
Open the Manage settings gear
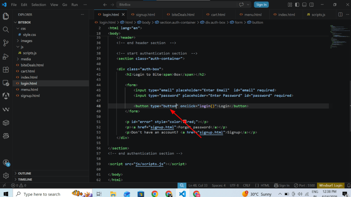(6, 176)
